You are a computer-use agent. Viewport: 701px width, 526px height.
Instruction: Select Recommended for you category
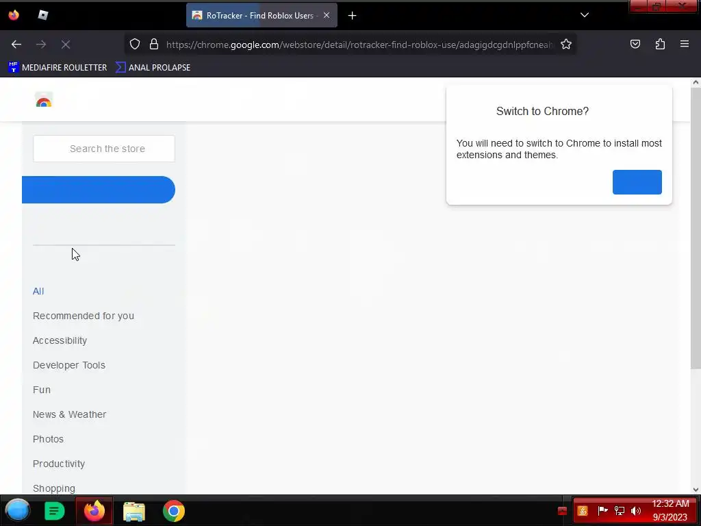tap(83, 316)
